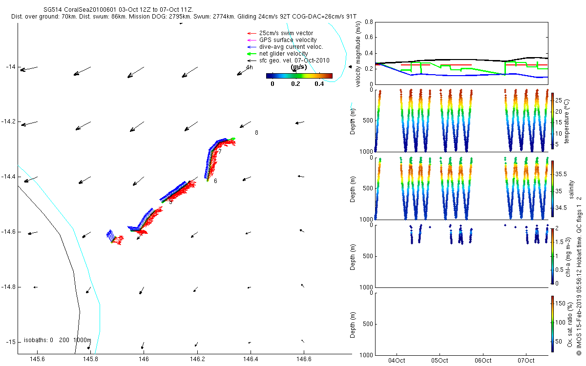Click the '35.5' salinity colorbar tick
This screenshot has width=586, height=366.
[561, 174]
